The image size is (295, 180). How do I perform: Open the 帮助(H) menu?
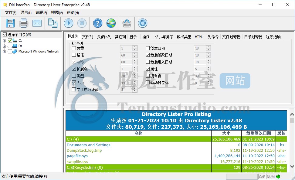point(73,13)
